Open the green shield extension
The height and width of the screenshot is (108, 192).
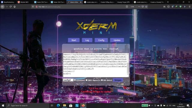181,7
